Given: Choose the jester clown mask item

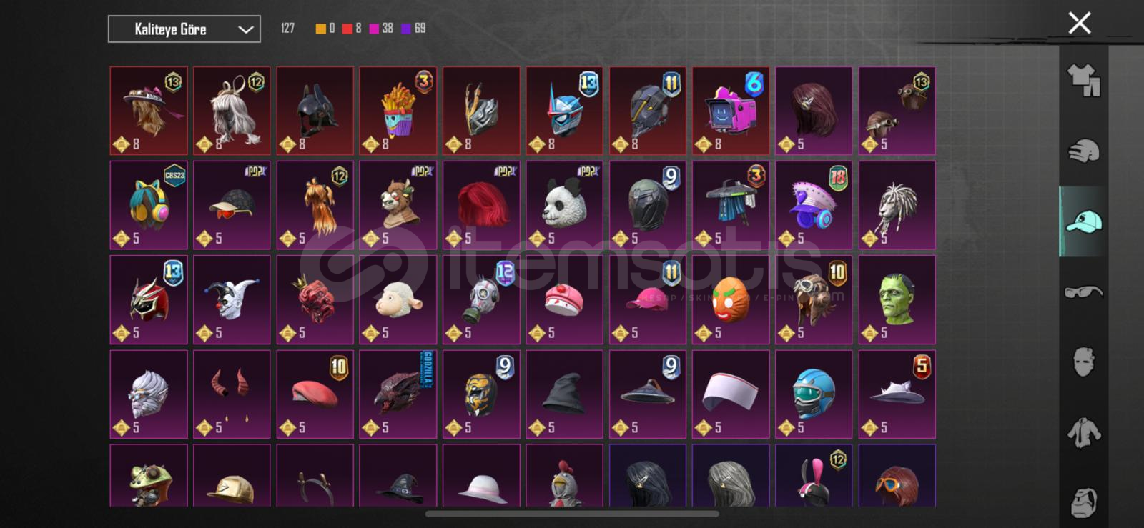Looking at the screenshot, I should tap(232, 299).
